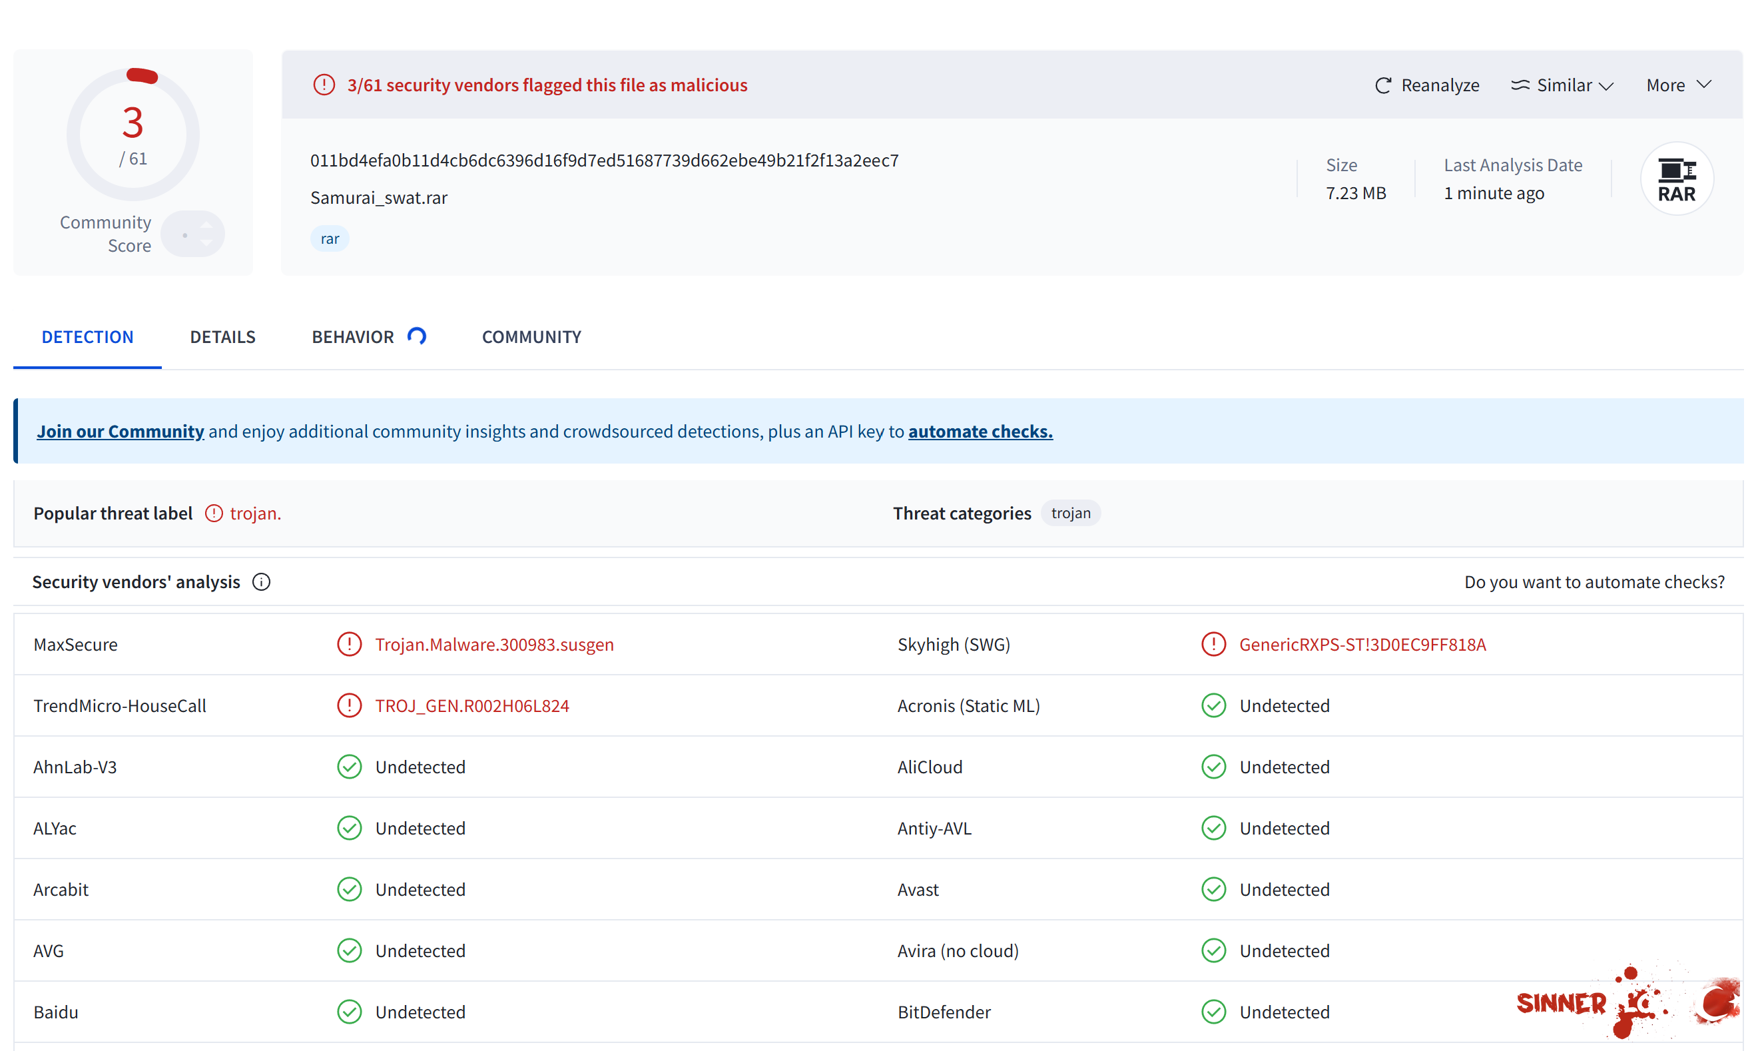Click the trojan threat category chip
The width and height of the screenshot is (1758, 1051).
tap(1070, 513)
